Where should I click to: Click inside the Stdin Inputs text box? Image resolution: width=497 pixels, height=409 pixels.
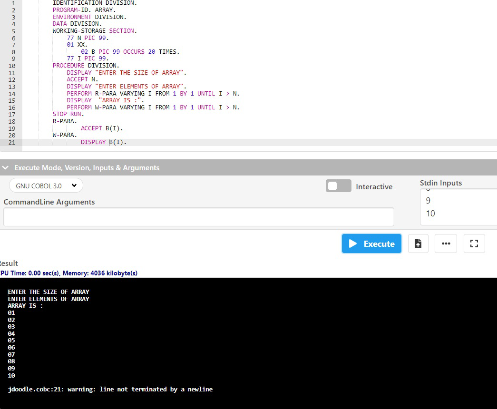tap(458, 207)
